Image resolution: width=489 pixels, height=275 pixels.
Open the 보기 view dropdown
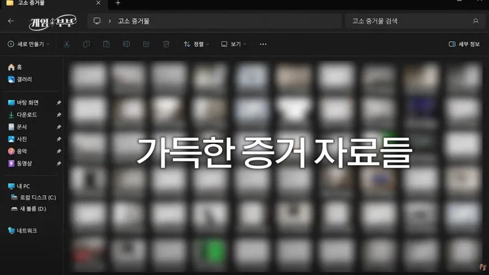[x=234, y=44]
